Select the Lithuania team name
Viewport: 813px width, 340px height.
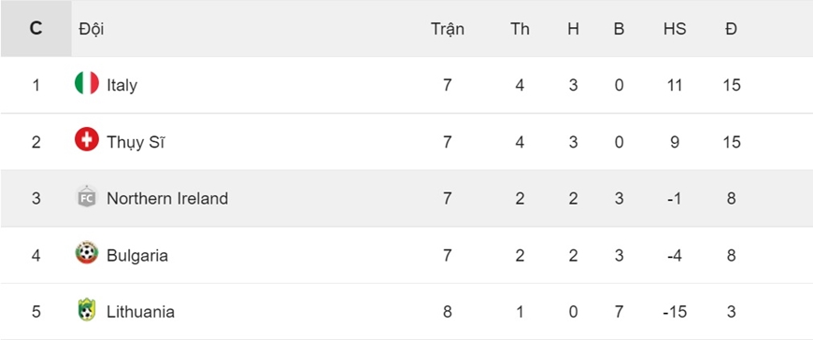[x=140, y=311]
